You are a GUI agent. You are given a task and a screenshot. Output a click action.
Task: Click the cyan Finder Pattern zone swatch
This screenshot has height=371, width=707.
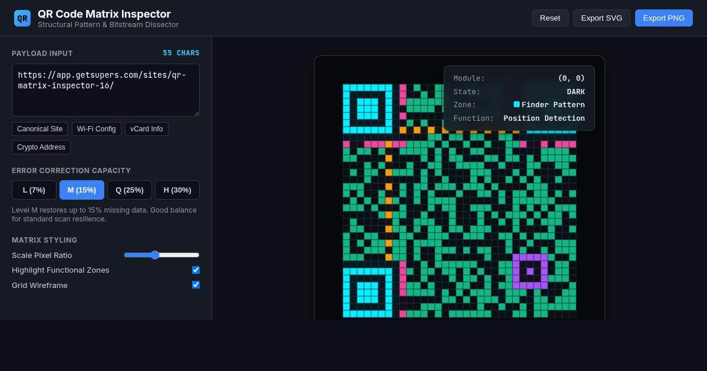click(517, 104)
